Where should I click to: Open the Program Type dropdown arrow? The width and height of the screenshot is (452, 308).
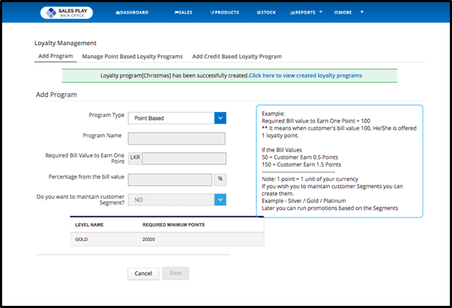tap(220, 117)
